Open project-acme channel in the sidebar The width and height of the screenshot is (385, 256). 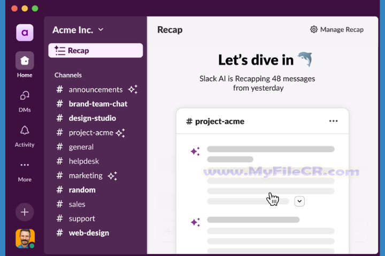[90, 132]
